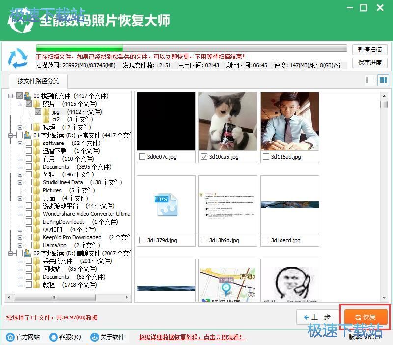
Task: Select the 按文件路径分类 tab
Action: (38, 81)
